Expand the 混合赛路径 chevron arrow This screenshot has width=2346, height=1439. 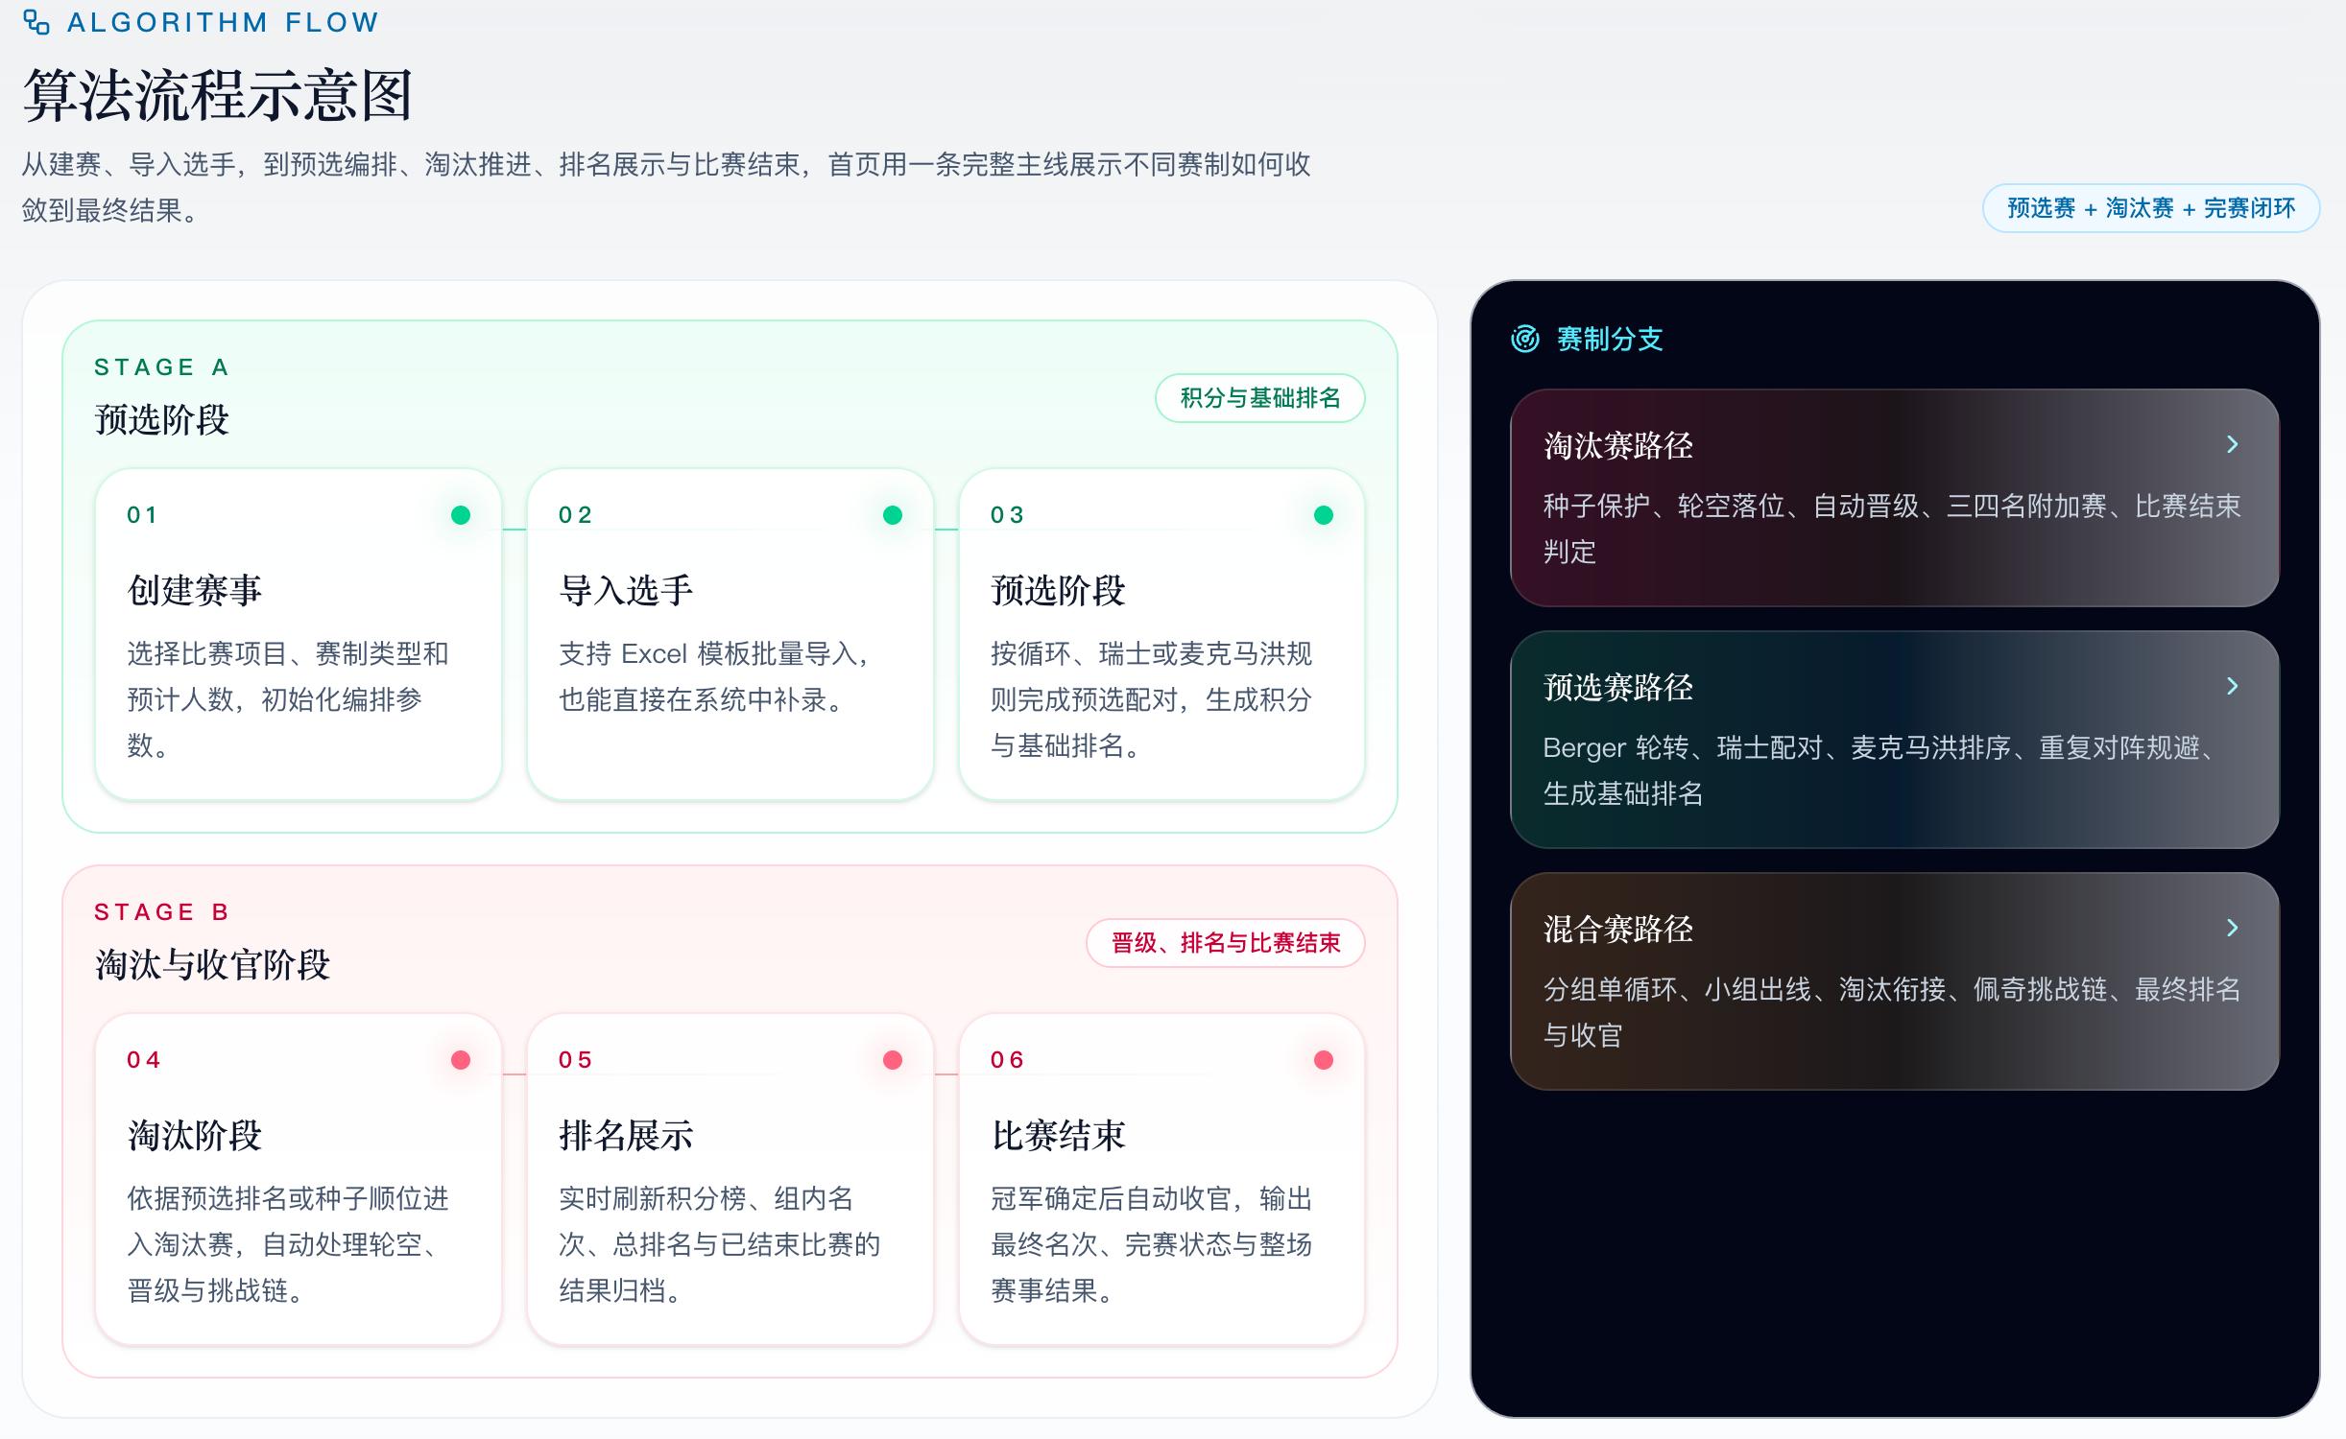click(2232, 928)
